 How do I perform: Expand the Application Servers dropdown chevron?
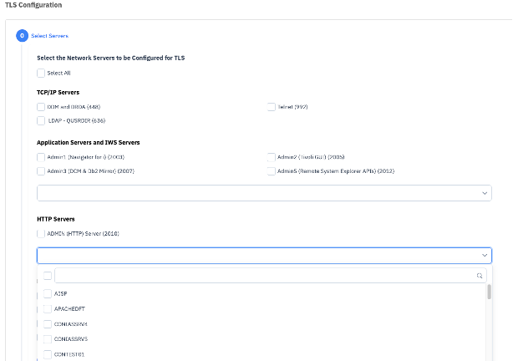pos(485,193)
